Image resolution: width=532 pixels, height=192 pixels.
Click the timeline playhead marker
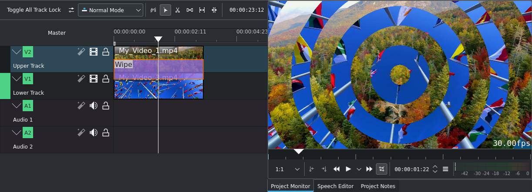coord(158,39)
